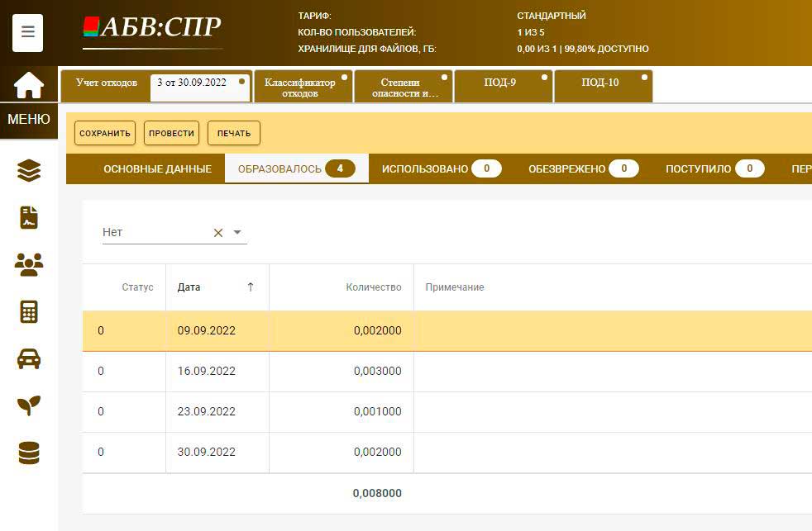Open the plant leaf sidebar icon
This screenshot has height=531, width=812.
click(x=29, y=405)
